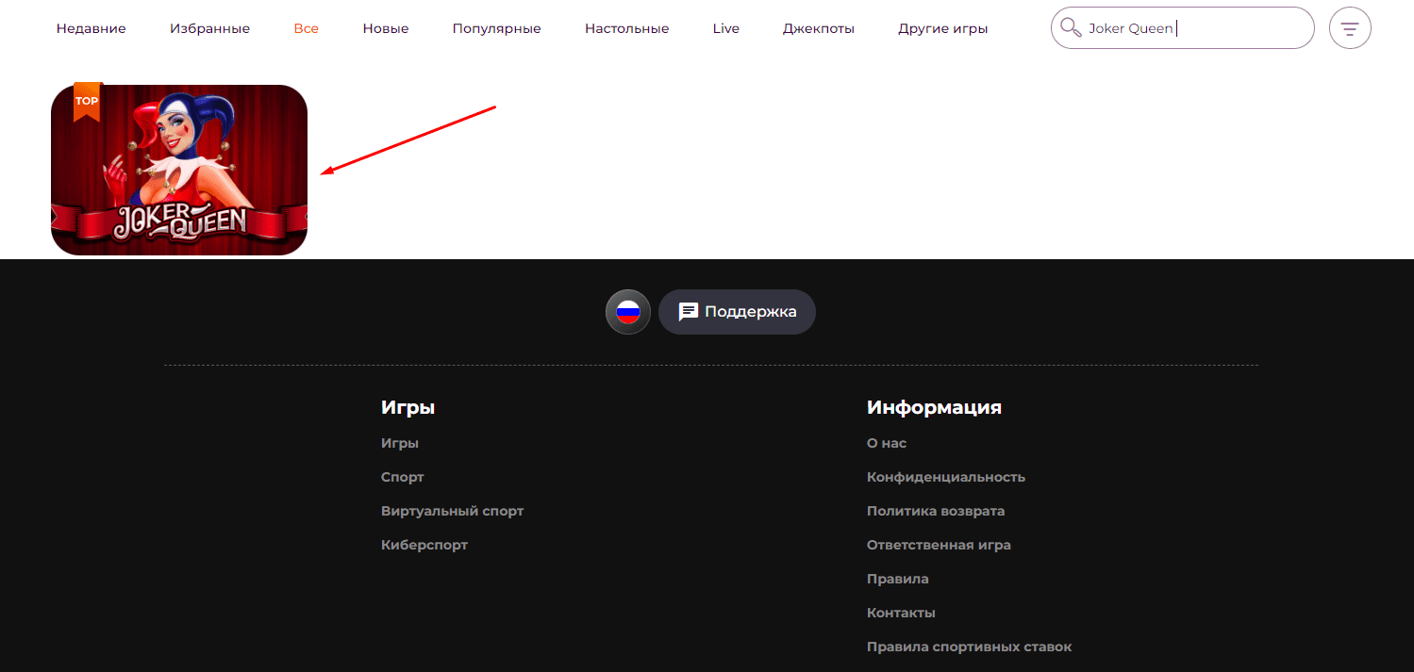Image resolution: width=1414 pixels, height=672 pixels.
Task: Focus the Joker Queen search field
Action: coord(1182,28)
